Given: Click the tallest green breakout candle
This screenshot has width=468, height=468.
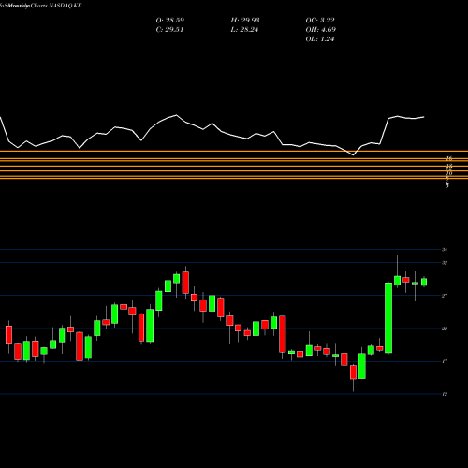Looking at the screenshot, I should pos(388,318).
